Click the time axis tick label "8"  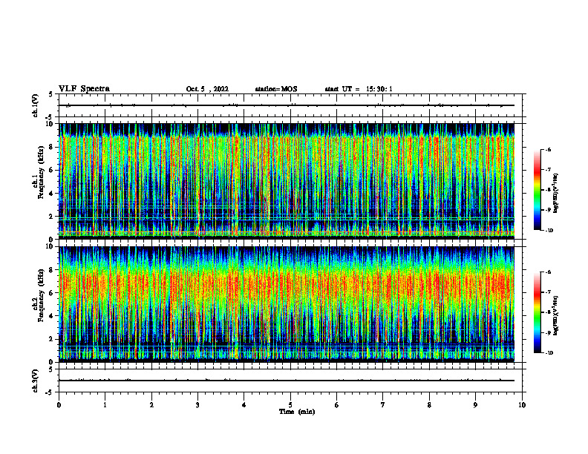429,405
